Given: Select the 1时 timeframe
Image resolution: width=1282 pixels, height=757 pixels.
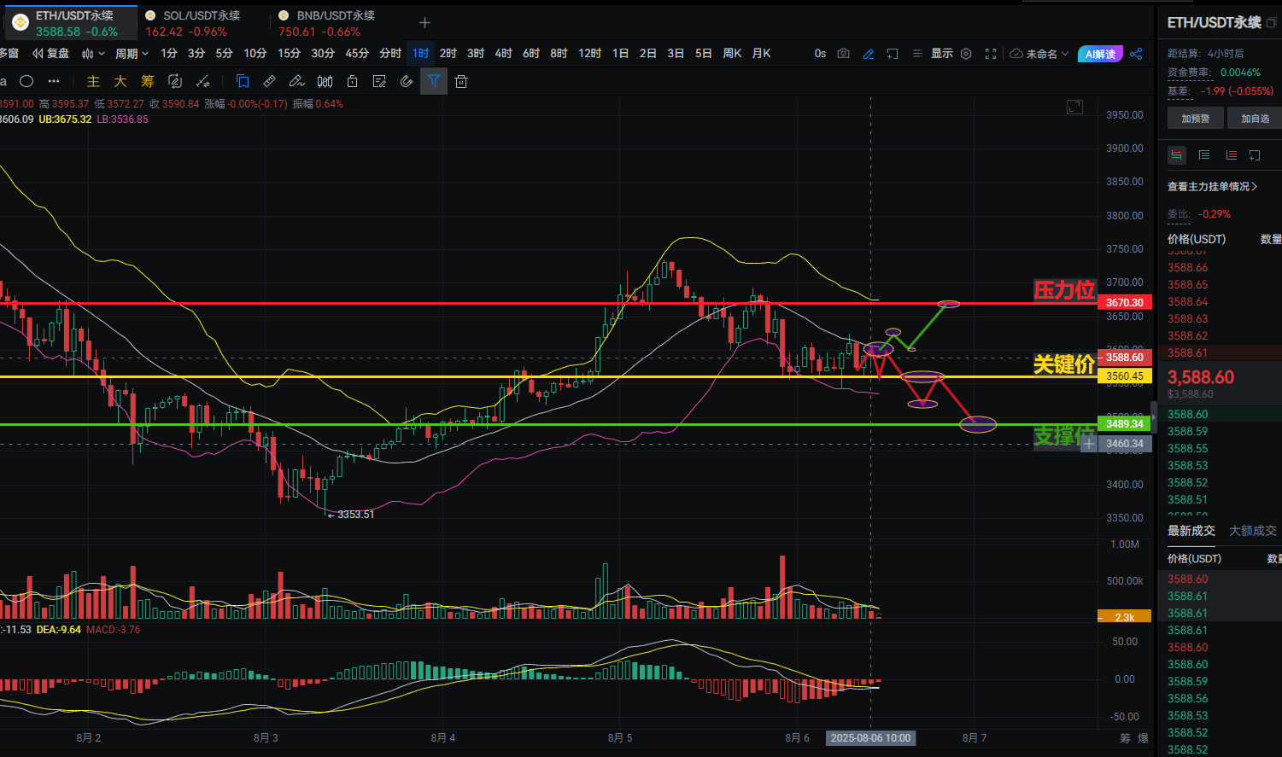Looking at the screenshot, I should (x=420, y=53).
